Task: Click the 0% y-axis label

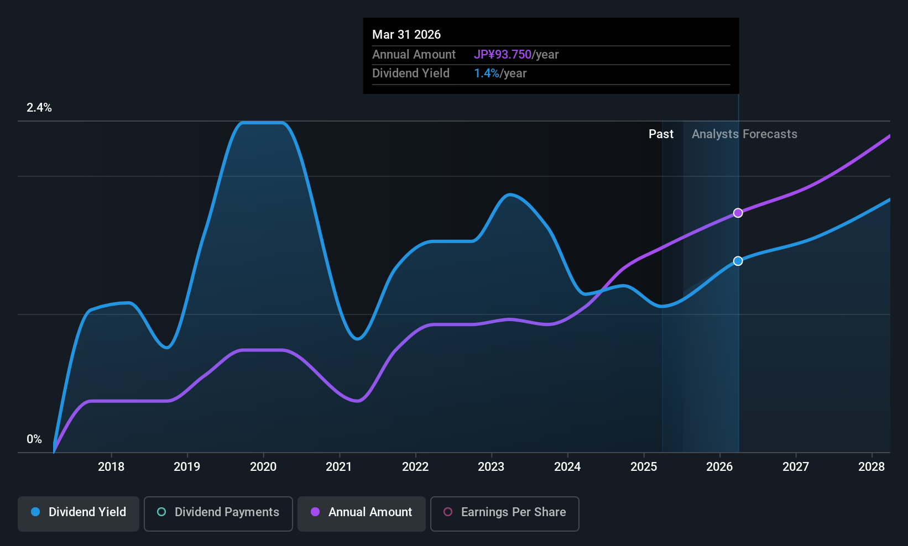Action: coord(34,439)
